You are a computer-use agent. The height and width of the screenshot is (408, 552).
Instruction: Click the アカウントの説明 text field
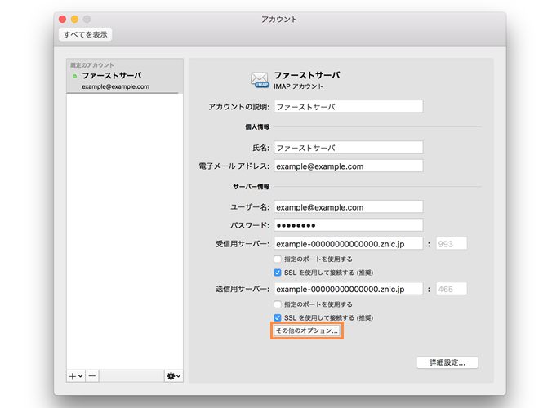pos(348,106)
